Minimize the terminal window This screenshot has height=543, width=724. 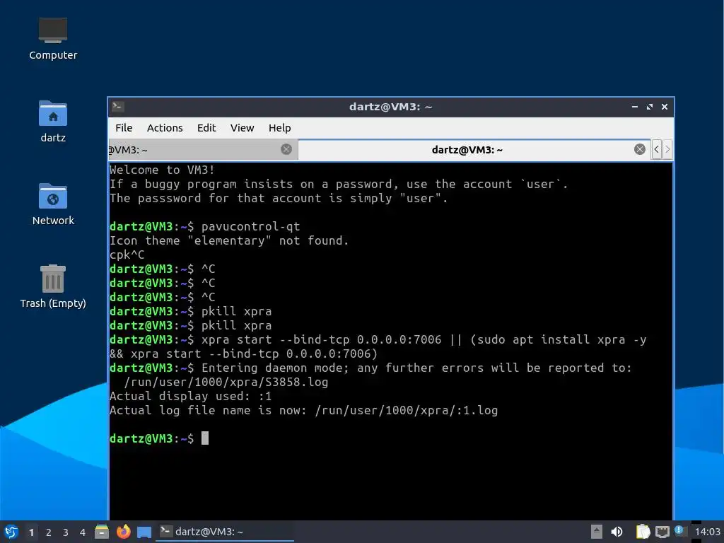pos(635,107)
